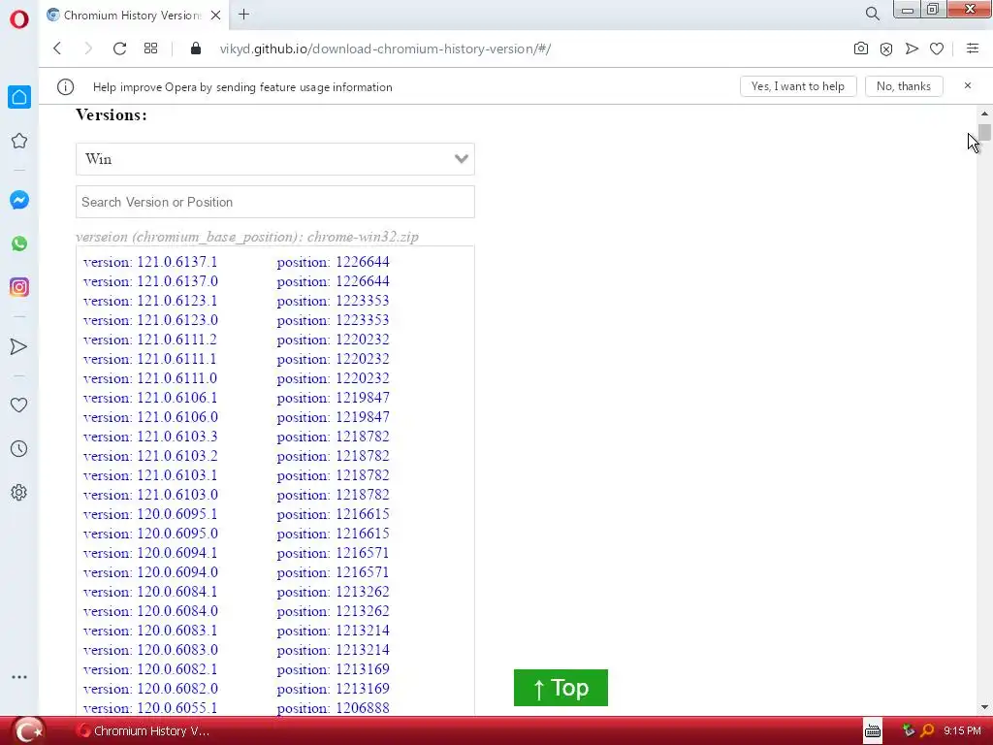The width and height of the screenshot is (993, 745).
Task: Open version 120.0.6084.1 link
Action: pos(150,592)
